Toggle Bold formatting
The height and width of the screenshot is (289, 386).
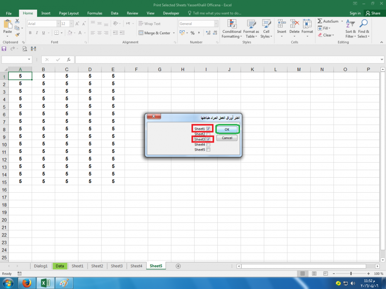coord(30,33)
